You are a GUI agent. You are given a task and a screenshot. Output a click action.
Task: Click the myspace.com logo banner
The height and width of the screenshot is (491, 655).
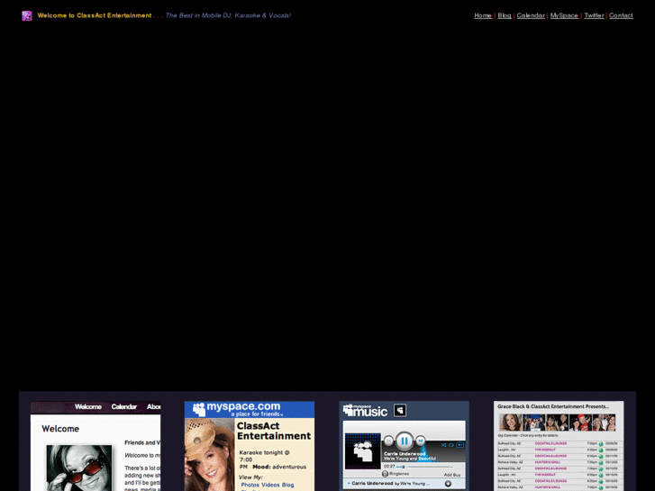click(x=250, y=410)
